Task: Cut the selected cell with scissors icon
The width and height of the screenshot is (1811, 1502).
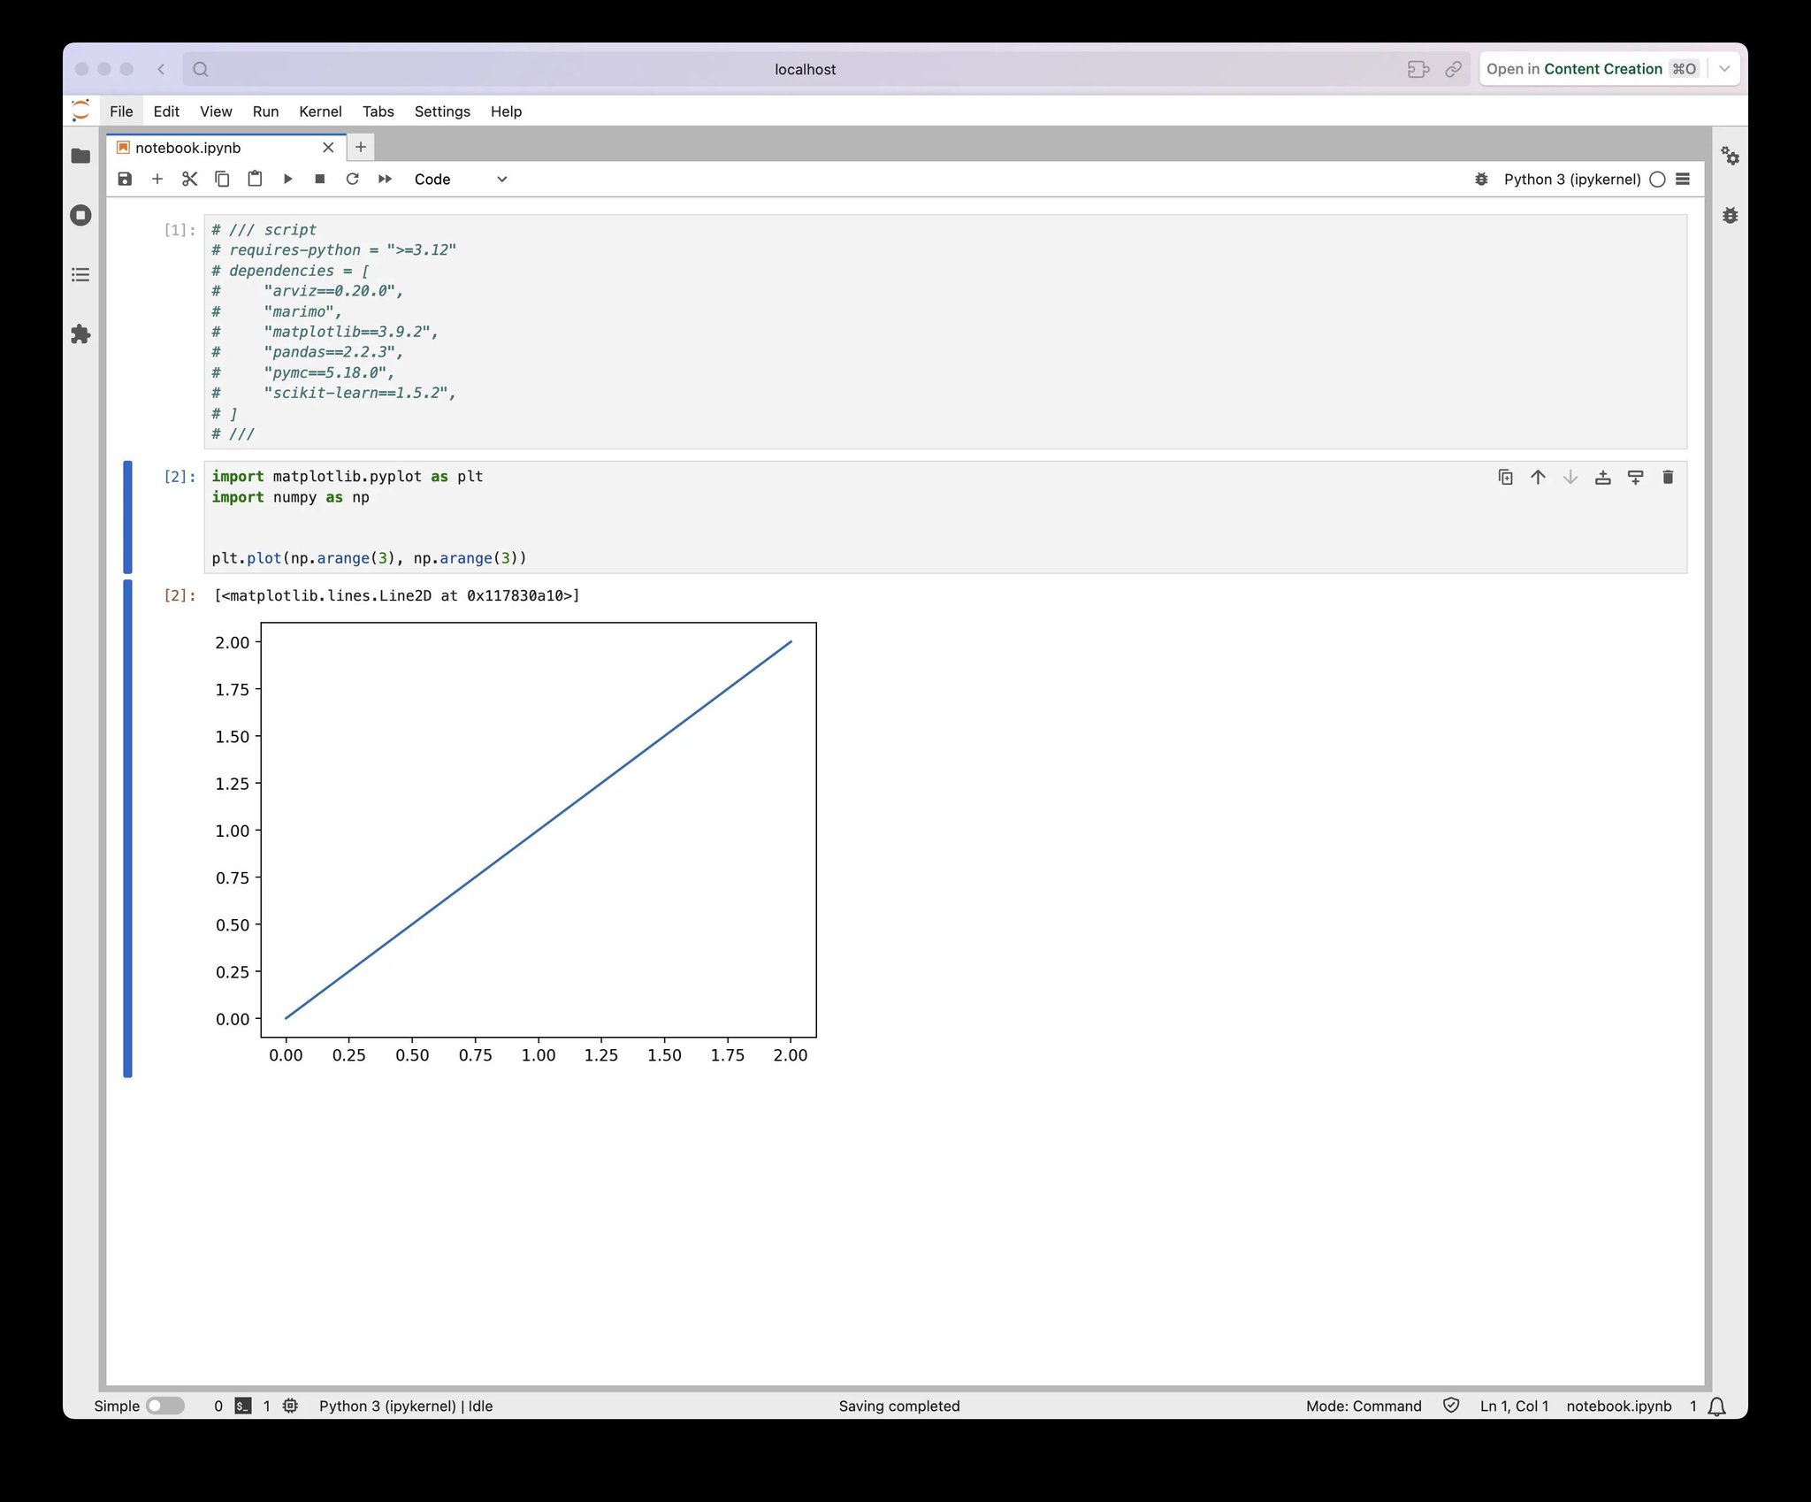Action: 189,179
